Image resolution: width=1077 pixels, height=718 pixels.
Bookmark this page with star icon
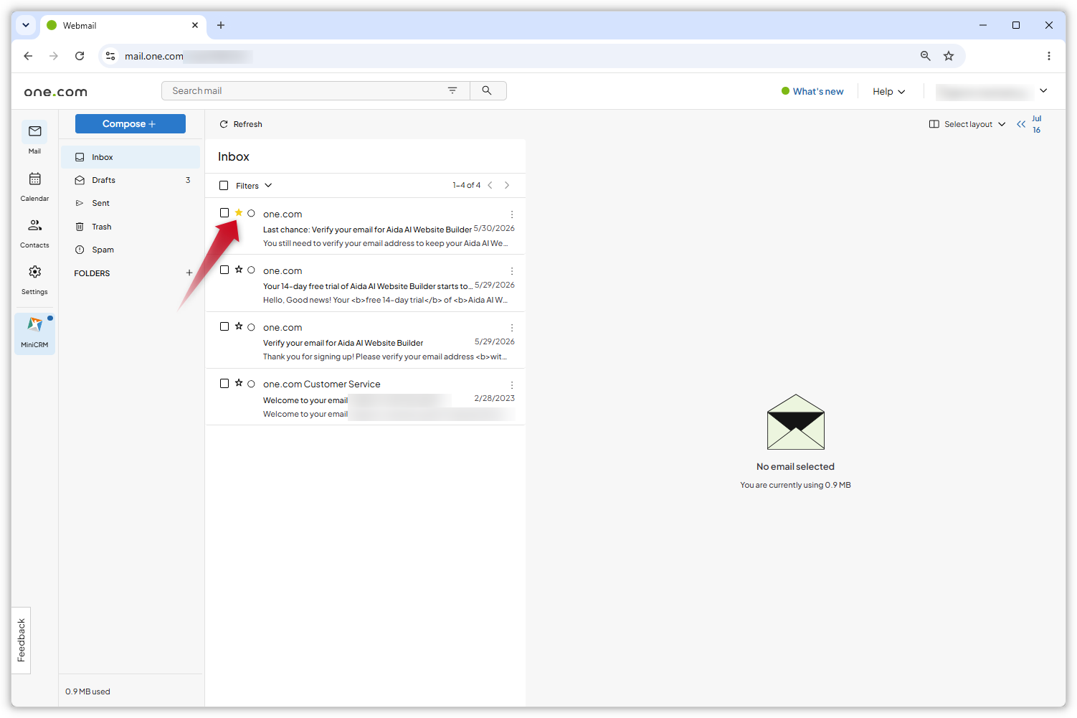[949, 56]
